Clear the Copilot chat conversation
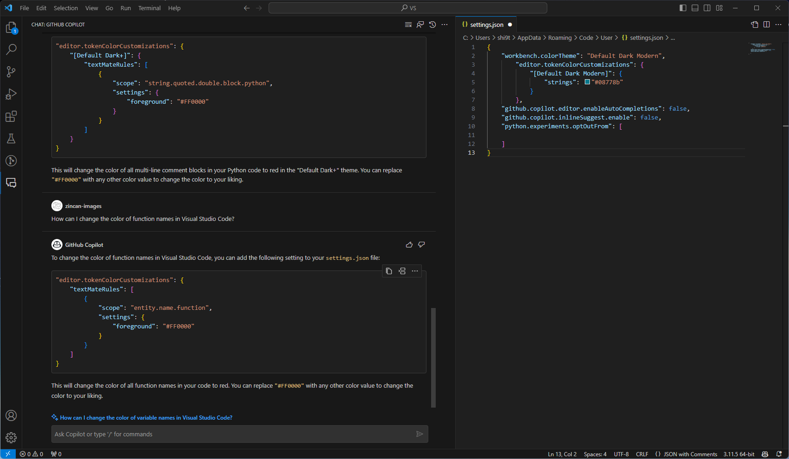This screenshot has width=789, height=459. click(x=408, y=25)
